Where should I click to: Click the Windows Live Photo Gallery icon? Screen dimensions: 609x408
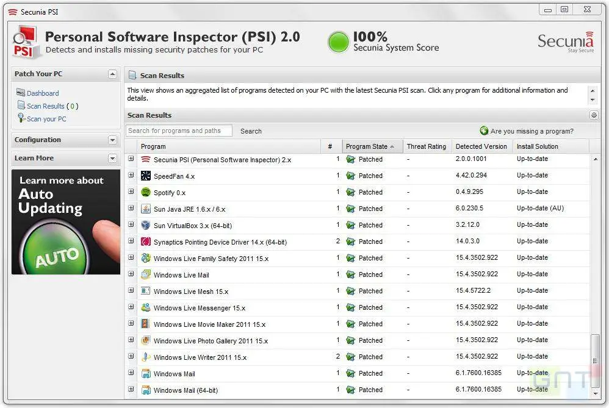pos(146,340)
